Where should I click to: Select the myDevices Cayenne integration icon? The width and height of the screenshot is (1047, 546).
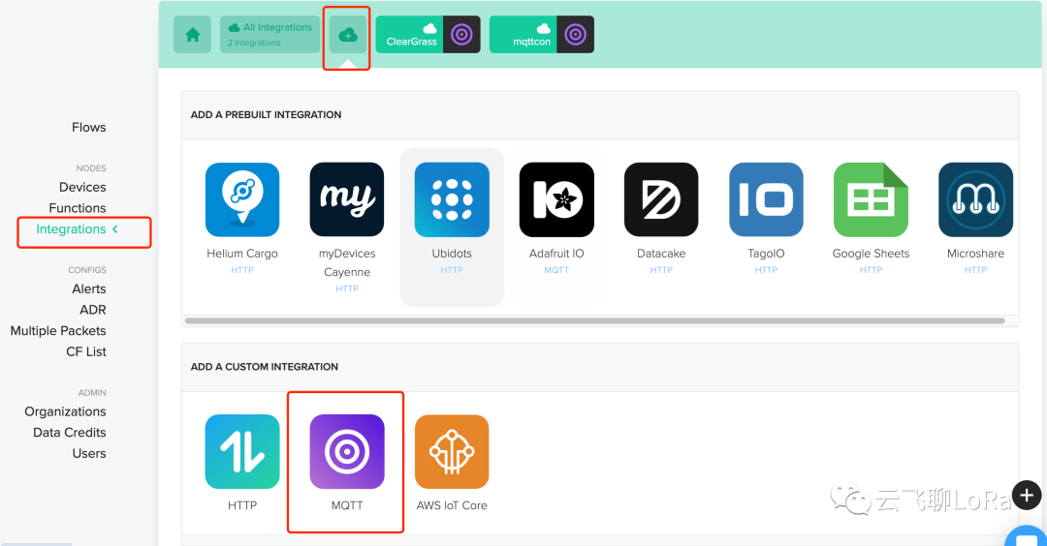point(346,199)
